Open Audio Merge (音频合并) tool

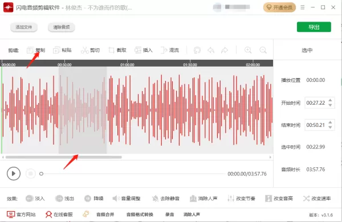point(105,215)
